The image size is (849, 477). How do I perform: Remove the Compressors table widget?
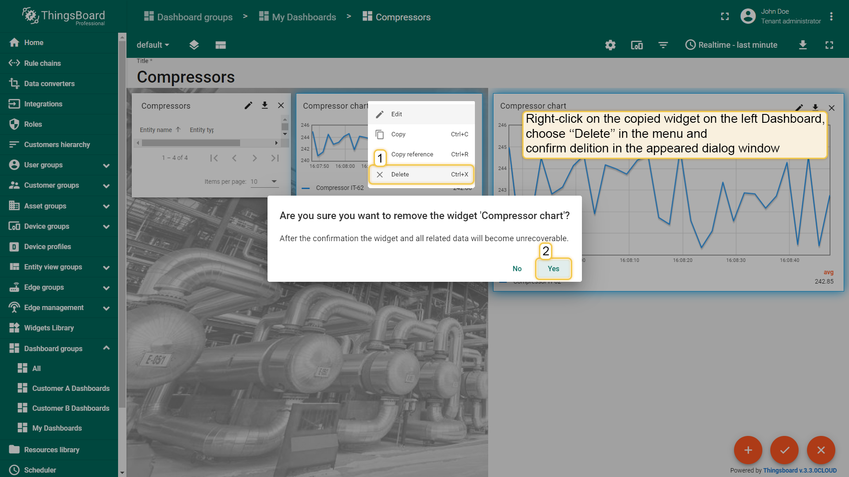click(x=281, y=105)
